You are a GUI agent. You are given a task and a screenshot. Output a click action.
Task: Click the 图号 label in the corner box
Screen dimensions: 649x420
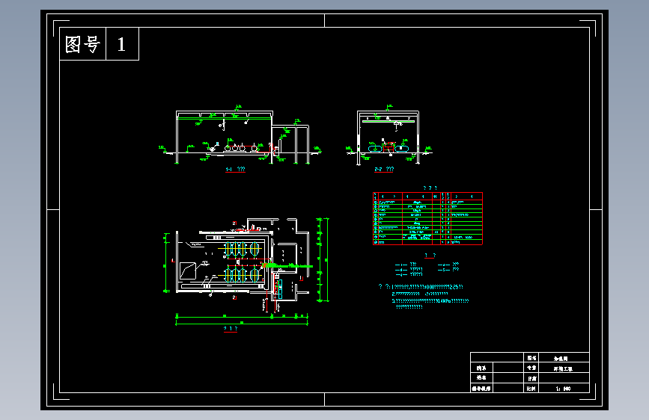click(x=83, y=44)
